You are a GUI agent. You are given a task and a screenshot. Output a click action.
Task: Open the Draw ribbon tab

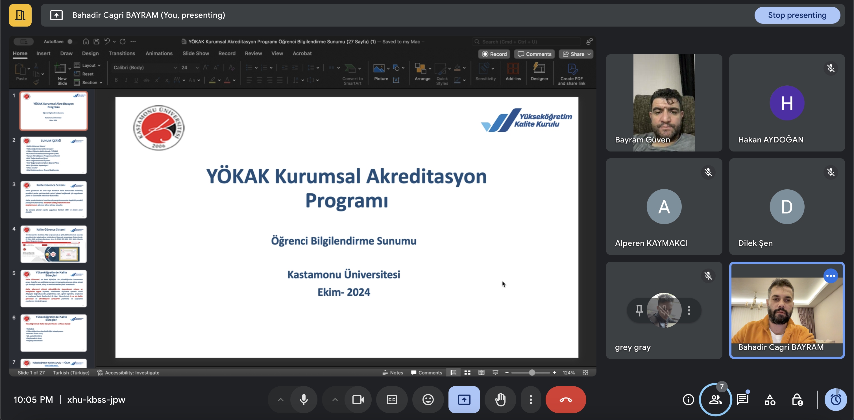tap(66, 53)
